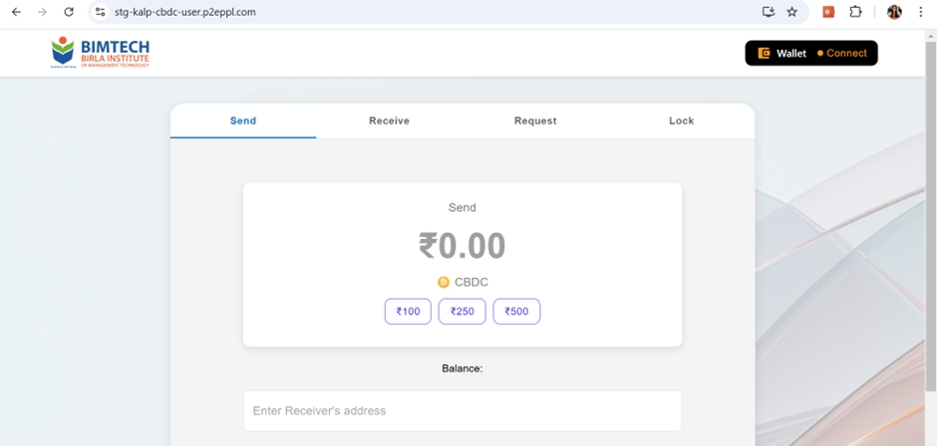Click the Enter Receiver's address field
The width and height of the screenshot is (937, 446).
pyautogui.click(x=462, y=410)
